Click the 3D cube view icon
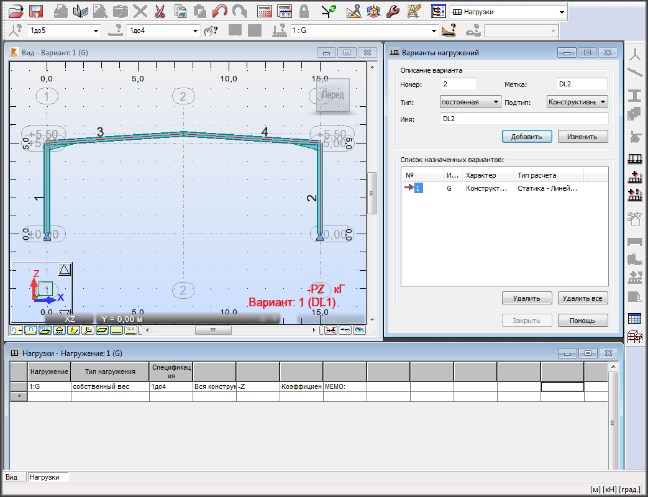This screenshot has width=648, height=497. click(373, 11)
